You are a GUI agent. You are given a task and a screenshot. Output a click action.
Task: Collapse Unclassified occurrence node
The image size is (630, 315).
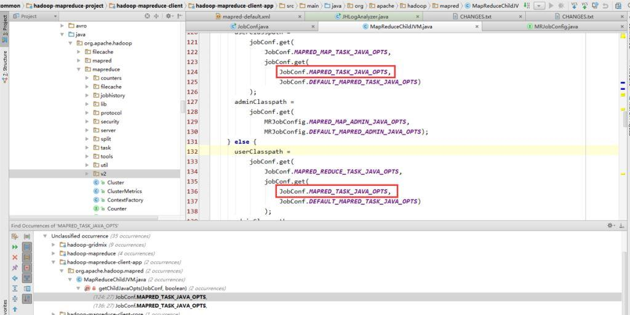45,236
